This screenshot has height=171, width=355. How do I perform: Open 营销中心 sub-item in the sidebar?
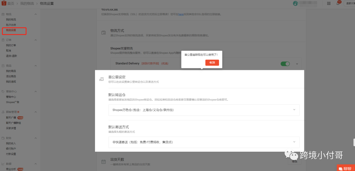click(x=11, y=97)
